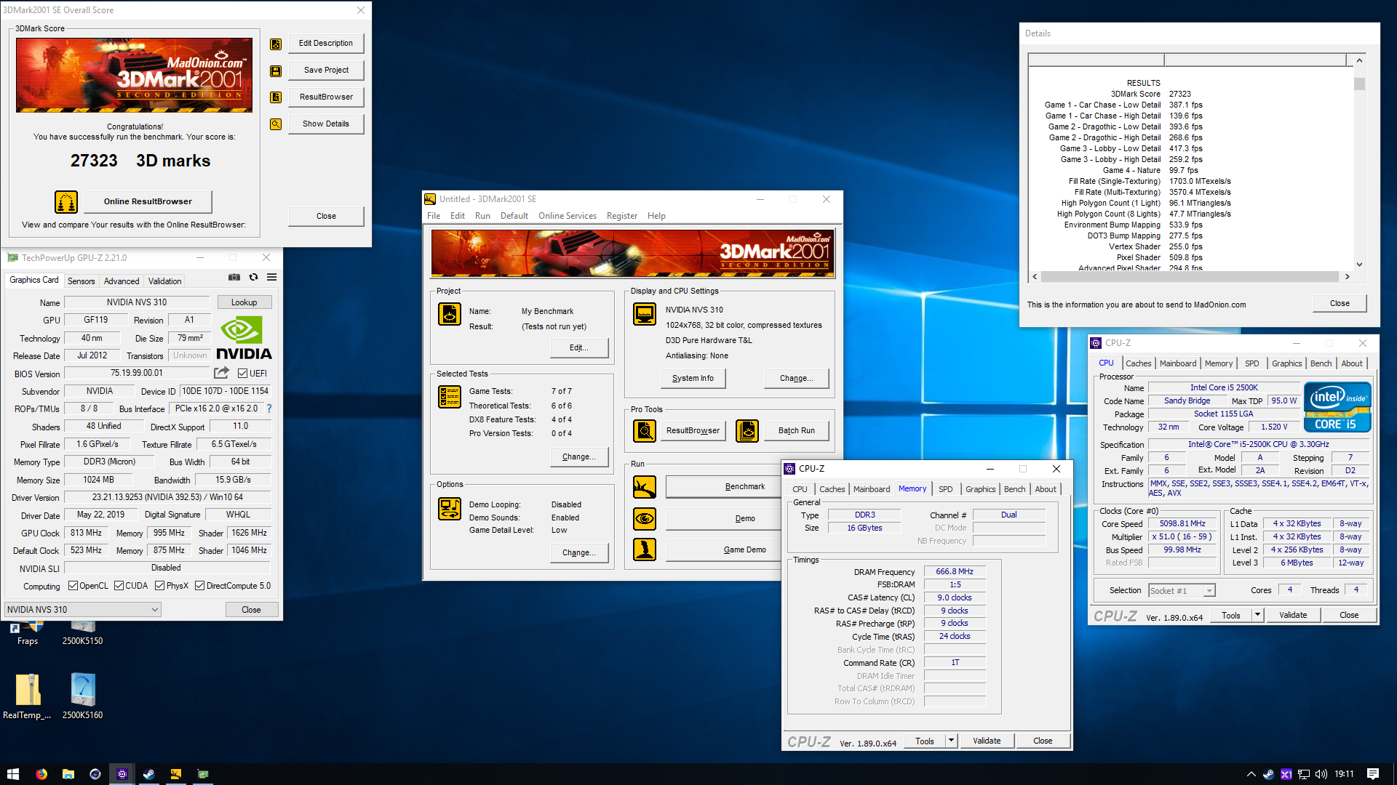Image resolution: width=1397 pixels, height=785 pixels.
Task: Open the Socket #1 selection dropdown
Action: click(1182, 591)
